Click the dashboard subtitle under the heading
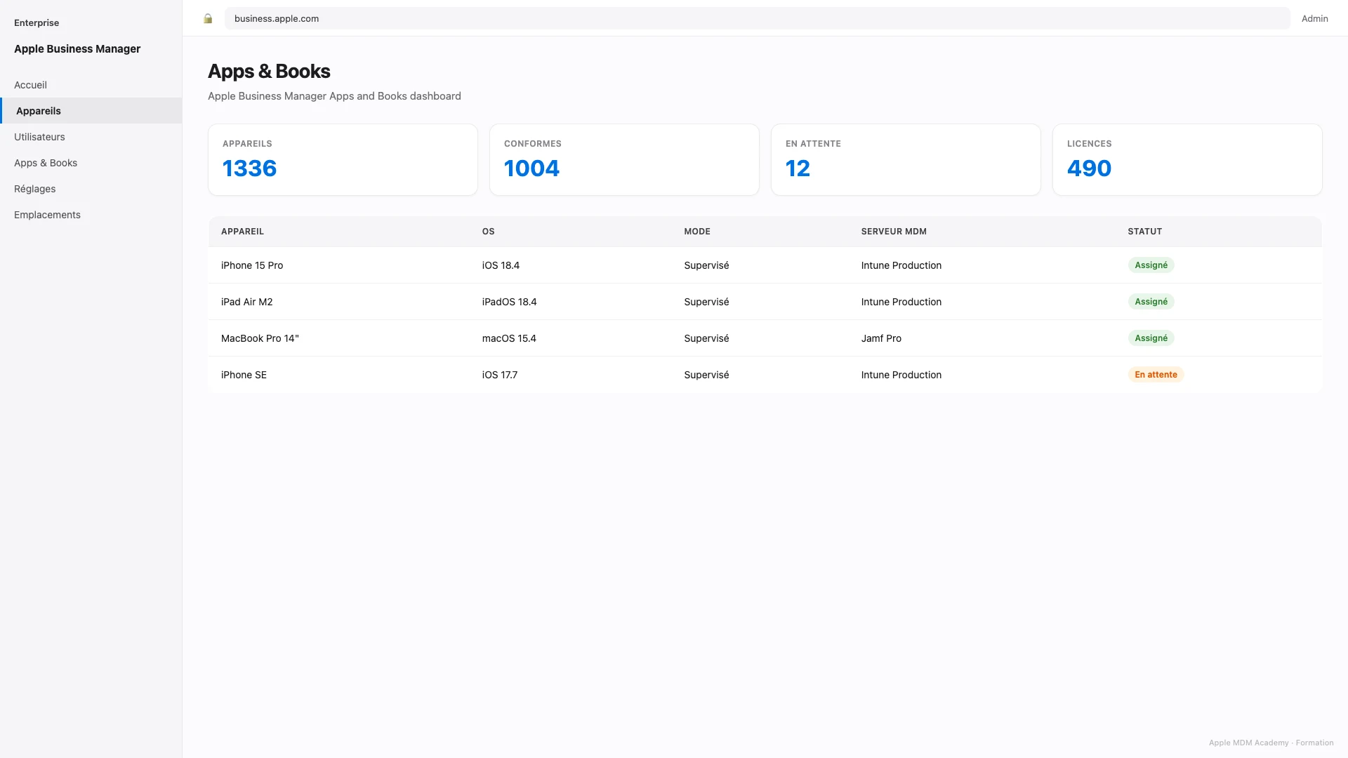Image resolution: width=1348 pixels, height=758 pixels. coord(334,96)
